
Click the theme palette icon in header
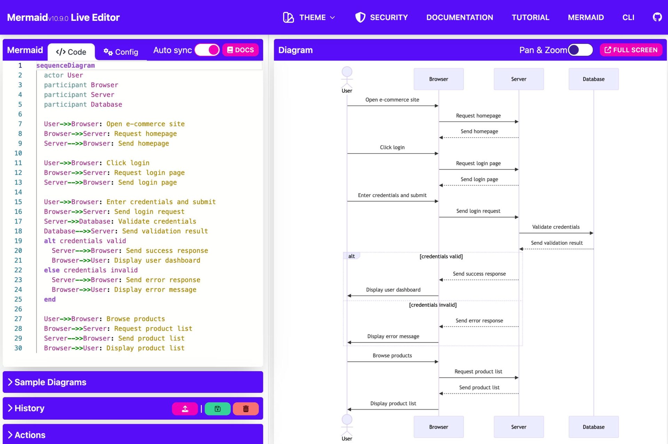click(x=288, y=17)
